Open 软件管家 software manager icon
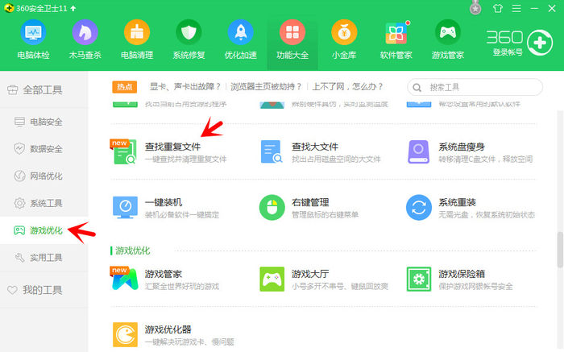The width and height of the screenshot is (564, 352). [x=396, y=32]
